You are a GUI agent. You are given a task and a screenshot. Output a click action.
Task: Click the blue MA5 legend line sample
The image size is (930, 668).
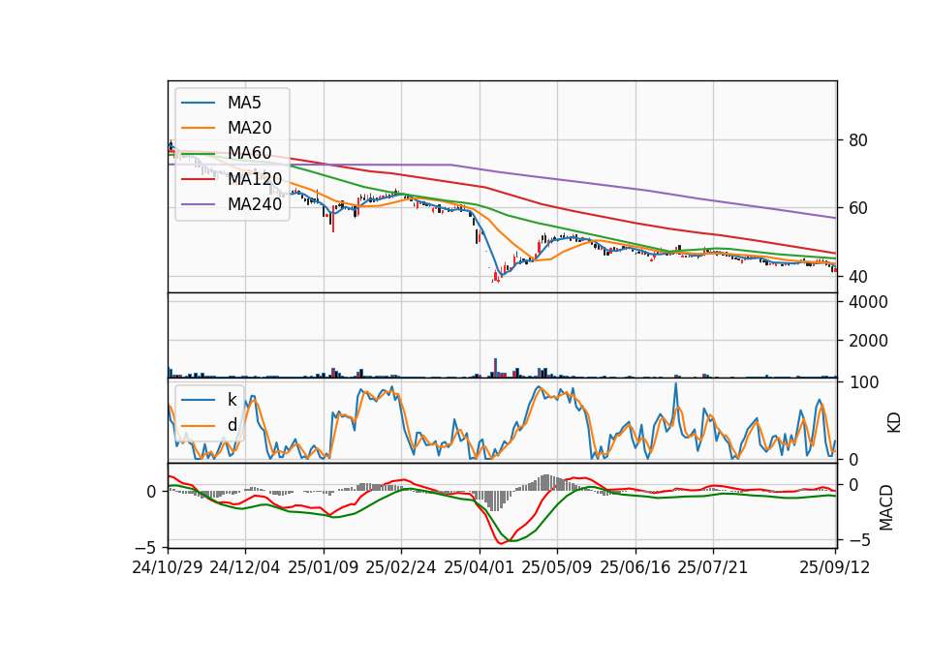pyautogui.click(x=198, y=103)
